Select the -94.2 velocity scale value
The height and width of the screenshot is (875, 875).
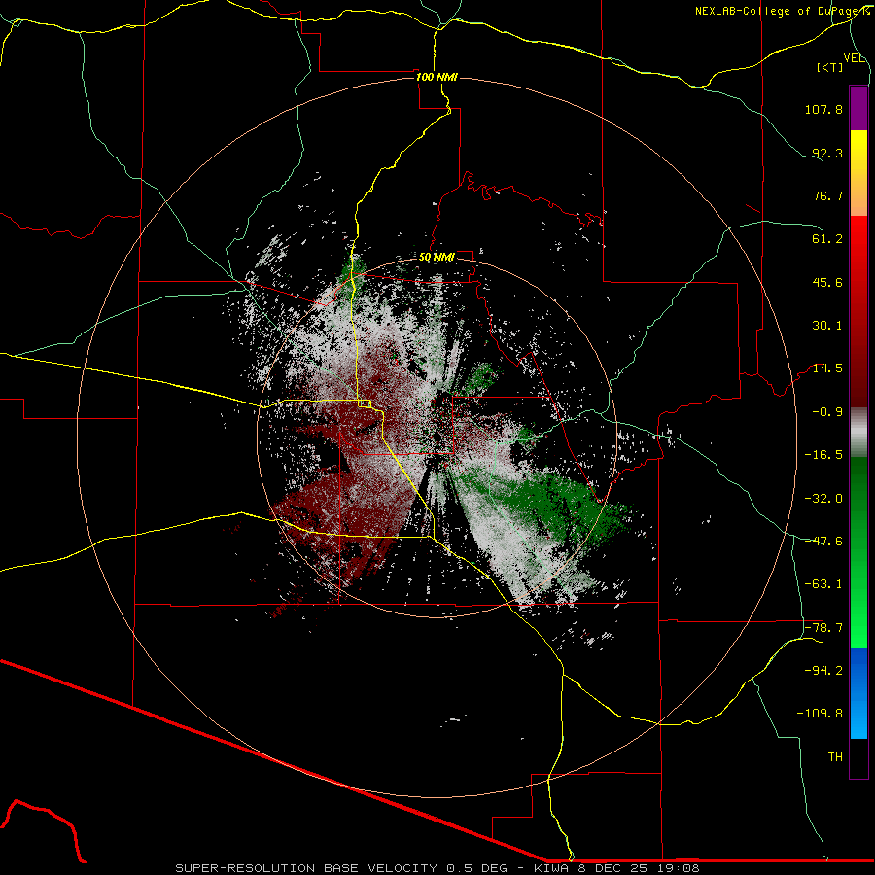(823, 671)
